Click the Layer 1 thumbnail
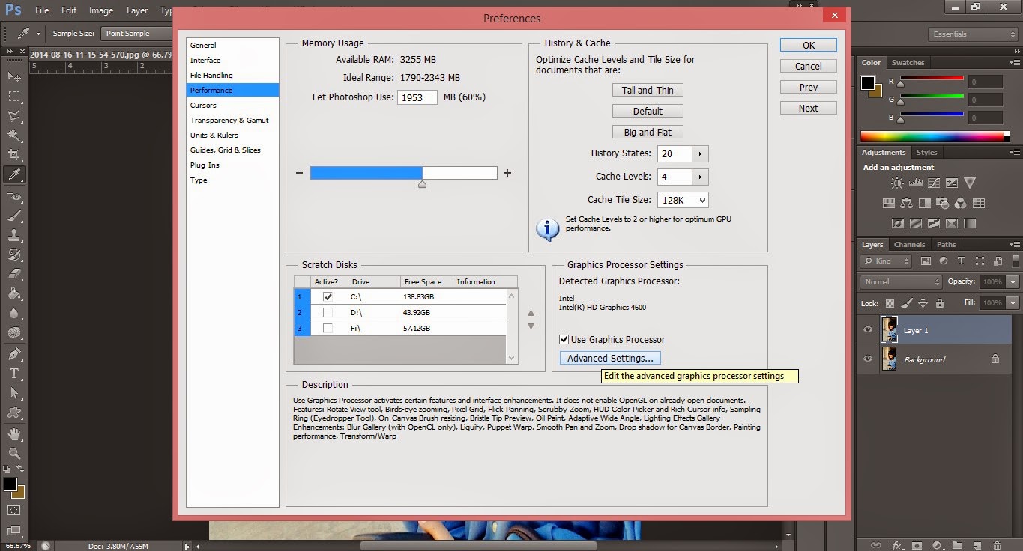 click(890, 330)
